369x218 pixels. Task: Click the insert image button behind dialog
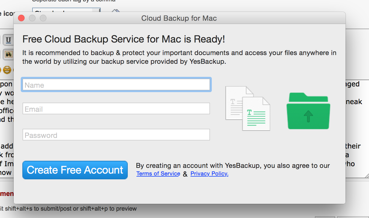[8, 55]
